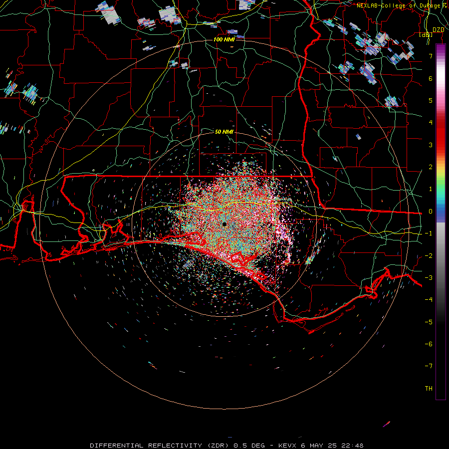
Task: Click the 3 tick label on color scale
Action: coord(431,145)
